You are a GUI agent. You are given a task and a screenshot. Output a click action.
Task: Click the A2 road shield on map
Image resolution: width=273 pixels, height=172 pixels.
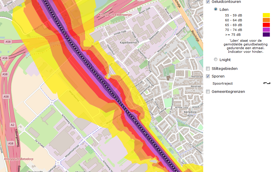click(12, 125)
